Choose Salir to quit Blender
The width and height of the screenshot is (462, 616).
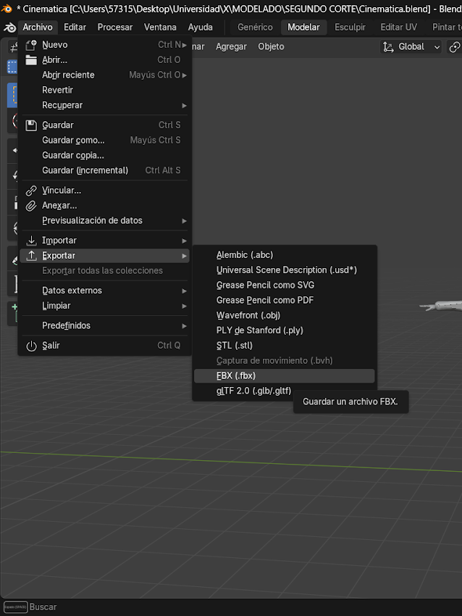tap(105, 346)
